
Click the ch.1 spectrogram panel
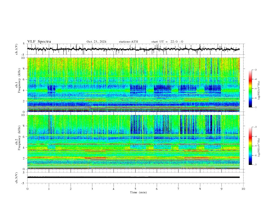(133, 85)
